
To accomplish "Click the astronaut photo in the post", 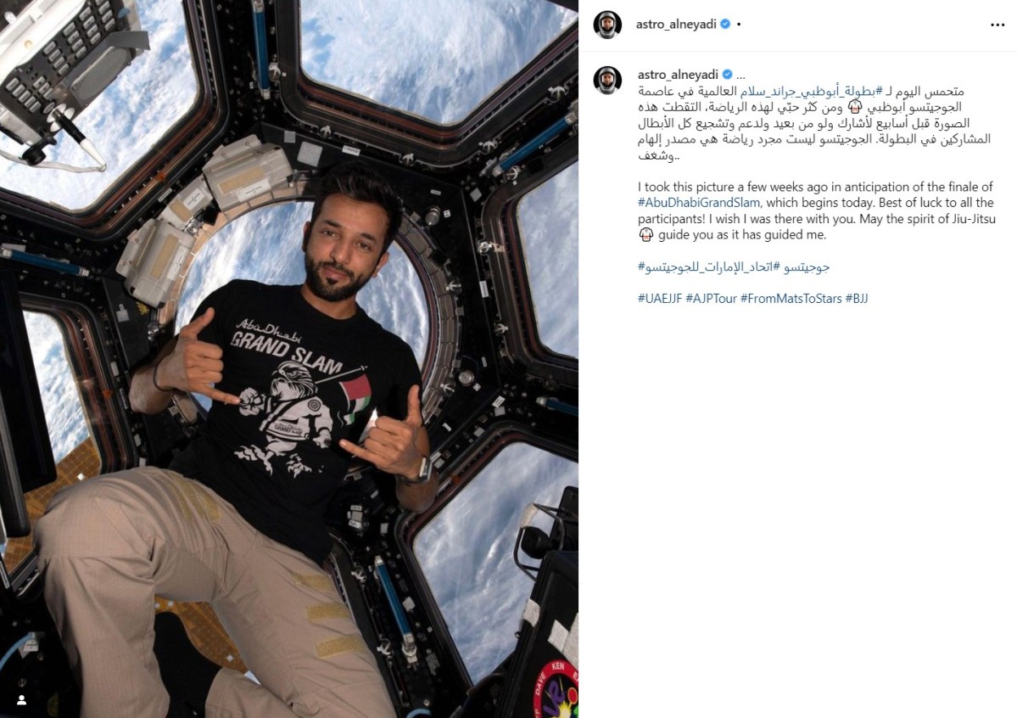I will click(289, 359).
